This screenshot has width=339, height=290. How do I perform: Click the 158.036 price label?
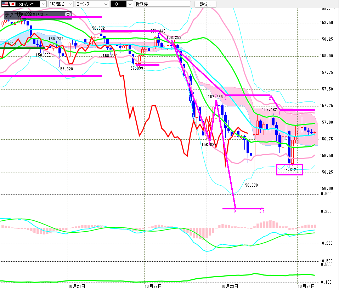click(x=43, y=55)
